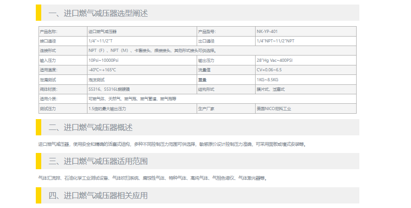Click the yellow bar beside the 相关应用 heading
411x208 pixels.
39,195
